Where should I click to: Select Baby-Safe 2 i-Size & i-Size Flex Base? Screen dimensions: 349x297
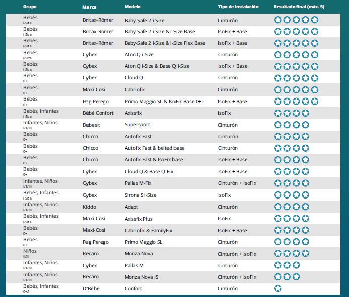point(164,43)
